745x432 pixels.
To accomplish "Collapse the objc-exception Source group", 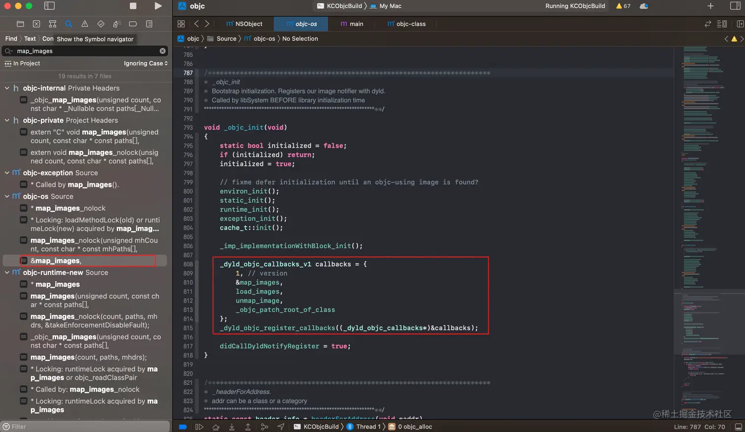I will coord(7,173).
